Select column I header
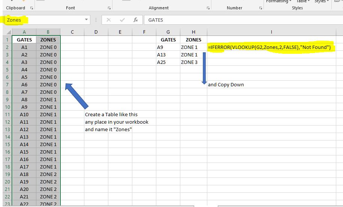Image resolution: width=343 pixels, height=207 pixels. pos(271,32)
